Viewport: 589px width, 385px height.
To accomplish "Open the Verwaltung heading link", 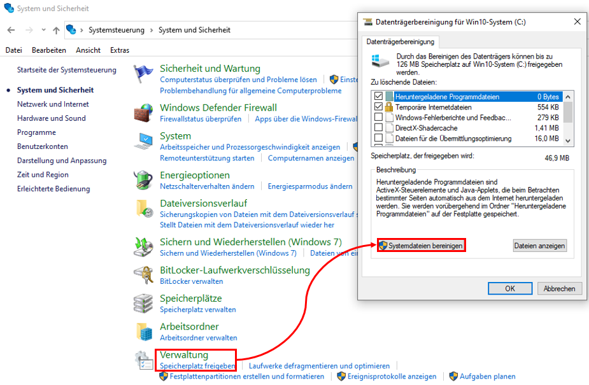I will (183, 354).
